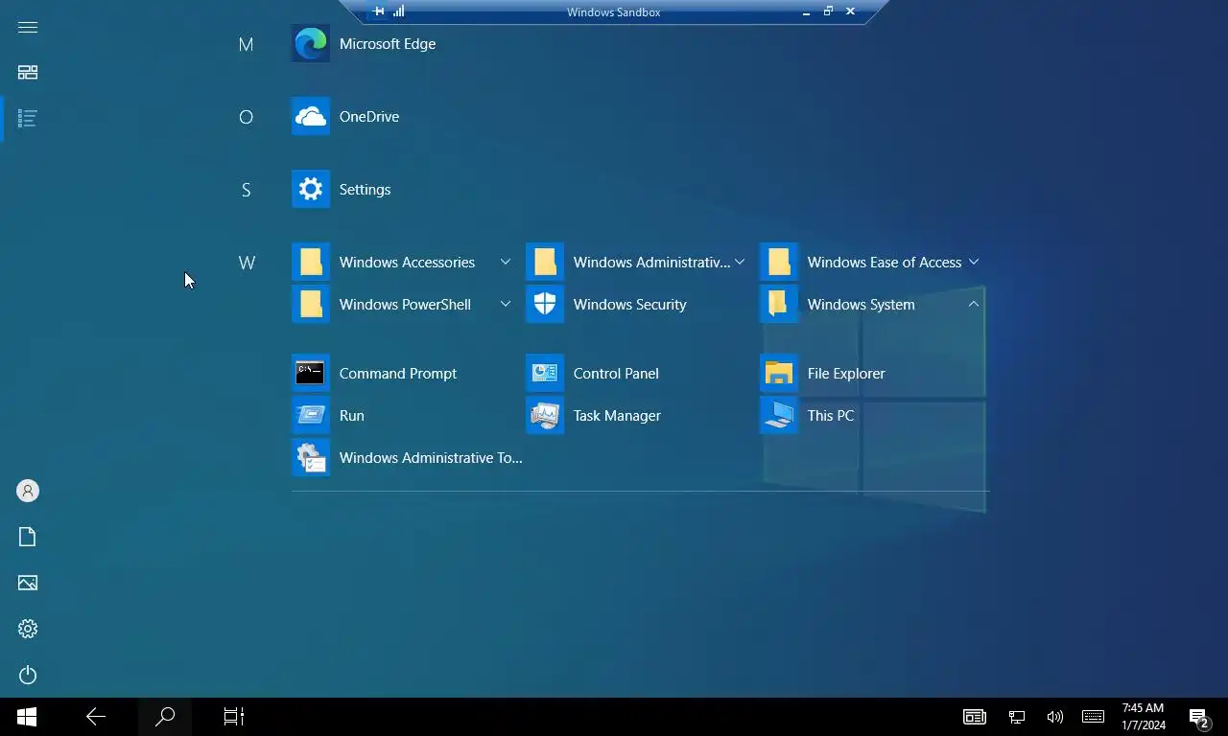Open Settings gear in left sidebar
This screenshot has height=736, width=1228.
point(28,629)
